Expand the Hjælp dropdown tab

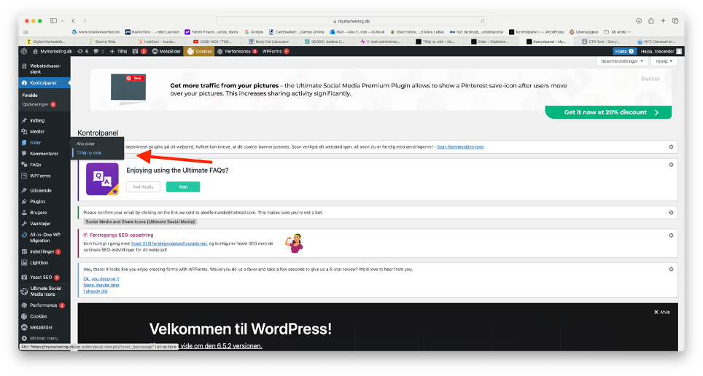[x=664, y=62]
